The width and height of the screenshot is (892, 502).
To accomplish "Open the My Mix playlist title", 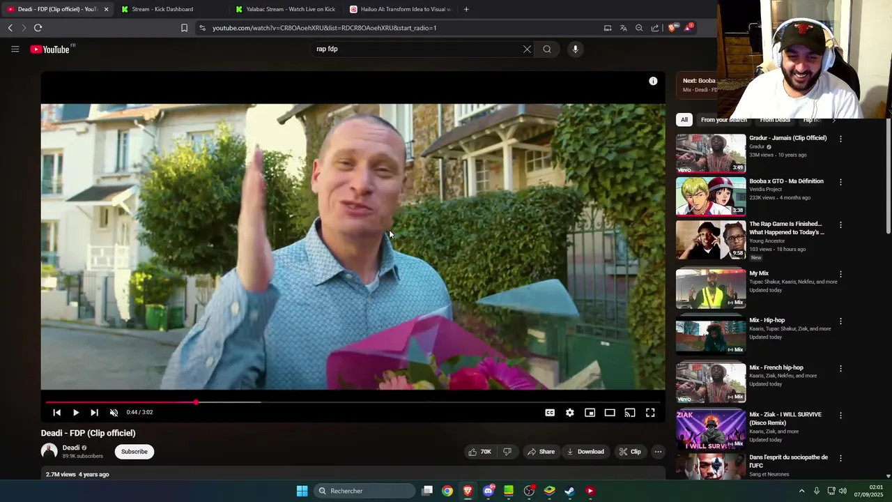I will (759, 273).
